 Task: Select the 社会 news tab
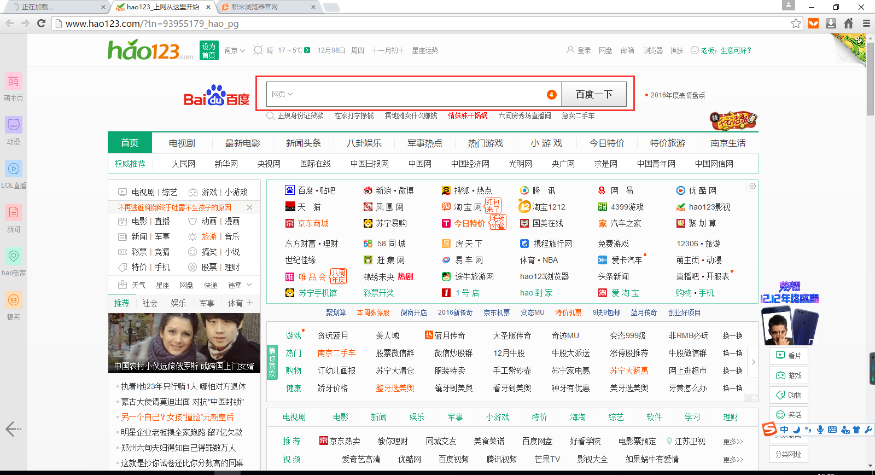pyautogui.click(x=150, y=303)
